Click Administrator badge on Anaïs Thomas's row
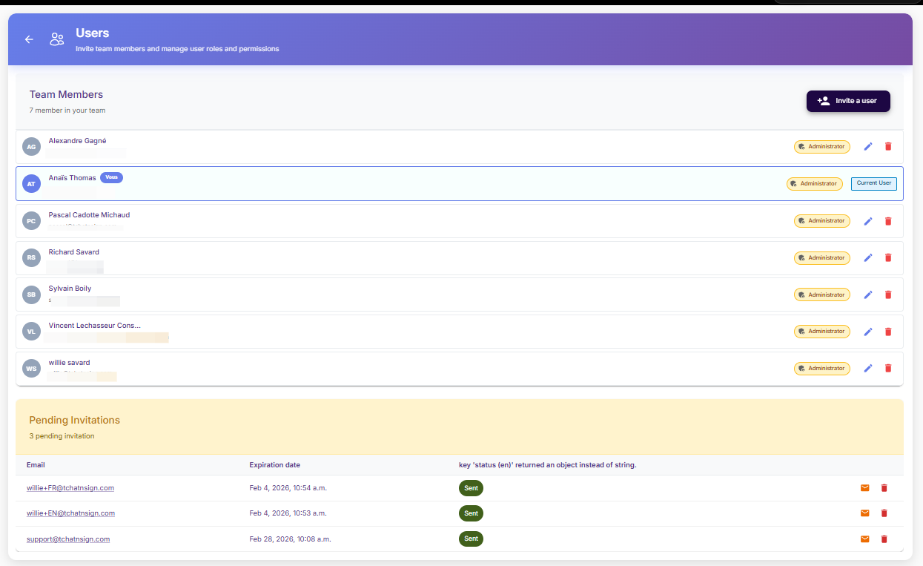This screenshot has height=566, width=923. [815, 183]
